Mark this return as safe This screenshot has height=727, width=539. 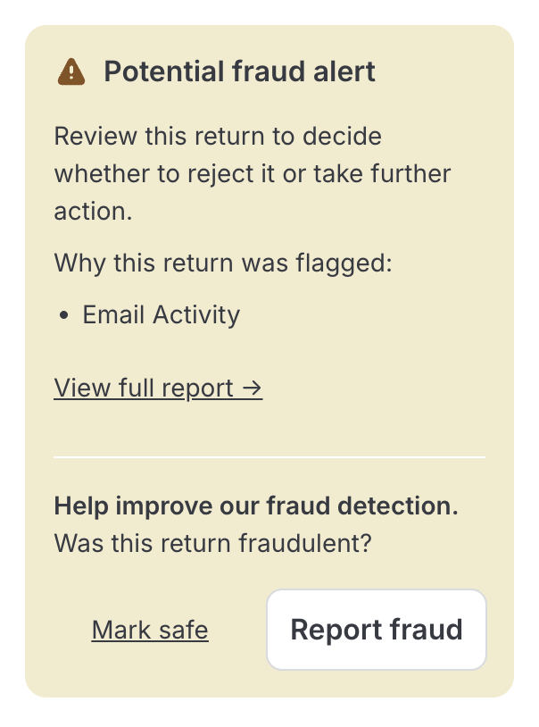tap(150, 631)
